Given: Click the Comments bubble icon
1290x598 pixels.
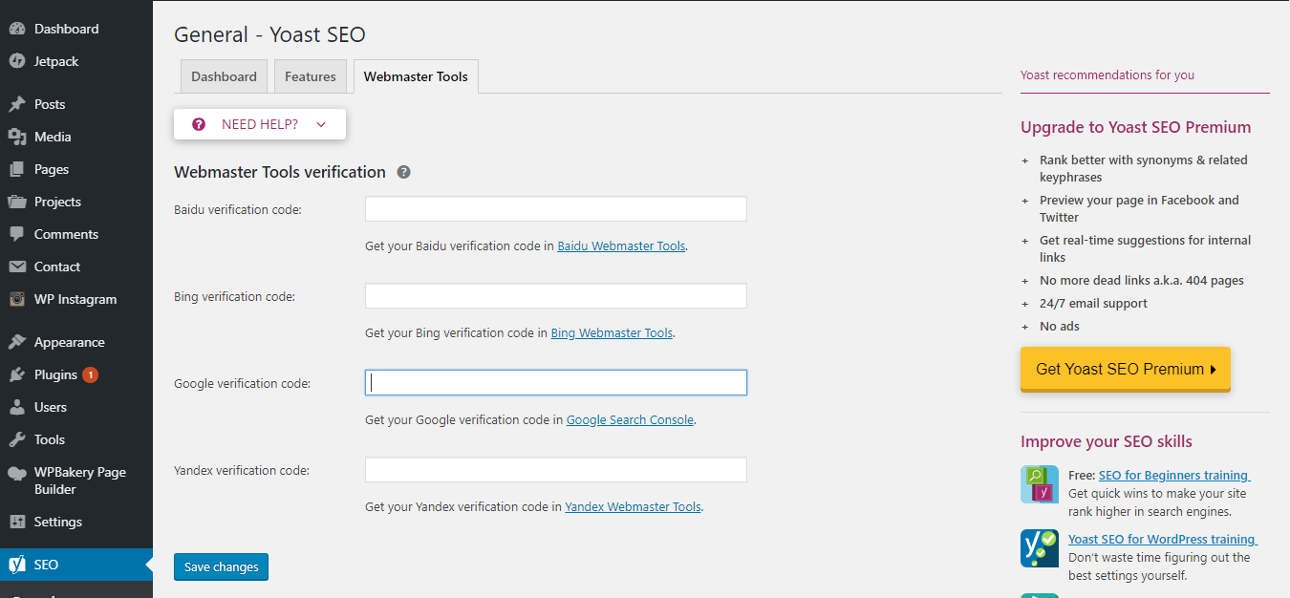Looking at the screenshot, I should coord(17,234).
